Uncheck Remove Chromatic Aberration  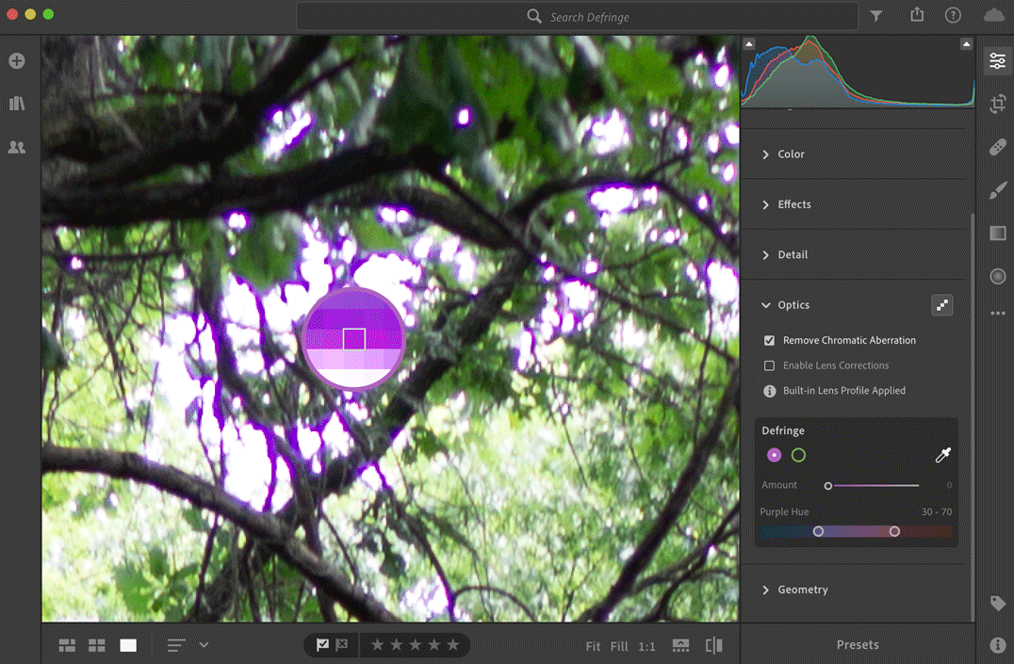[769, 340]
